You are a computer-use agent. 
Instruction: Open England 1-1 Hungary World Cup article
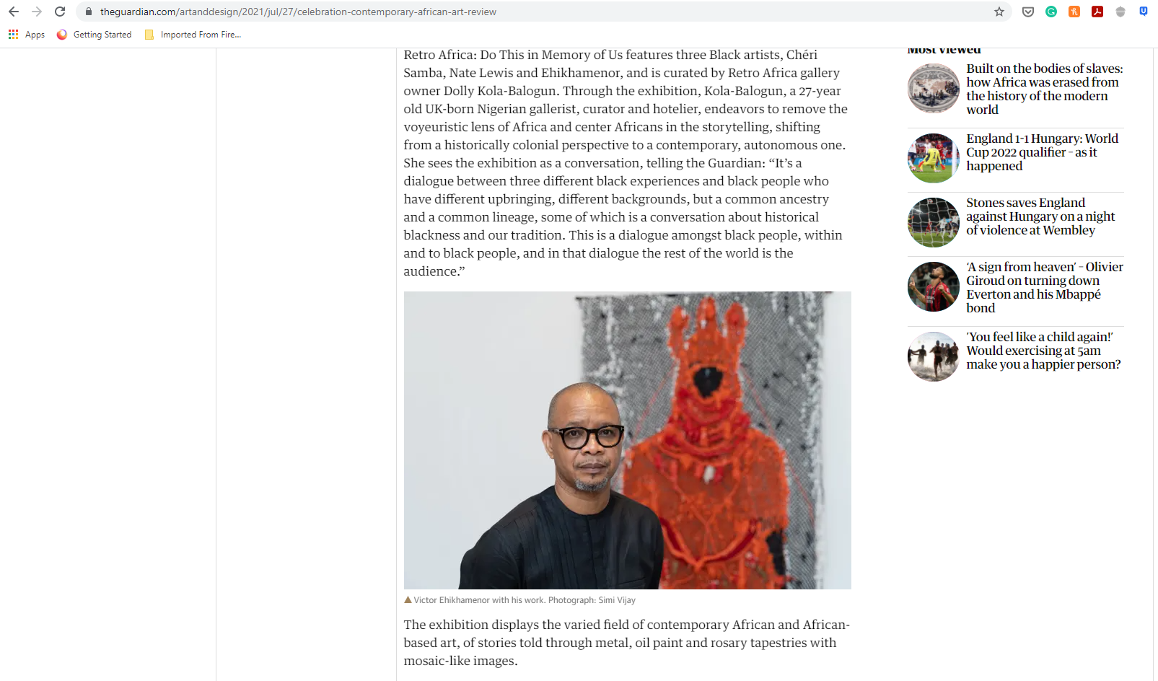(x=1042, y=152)
